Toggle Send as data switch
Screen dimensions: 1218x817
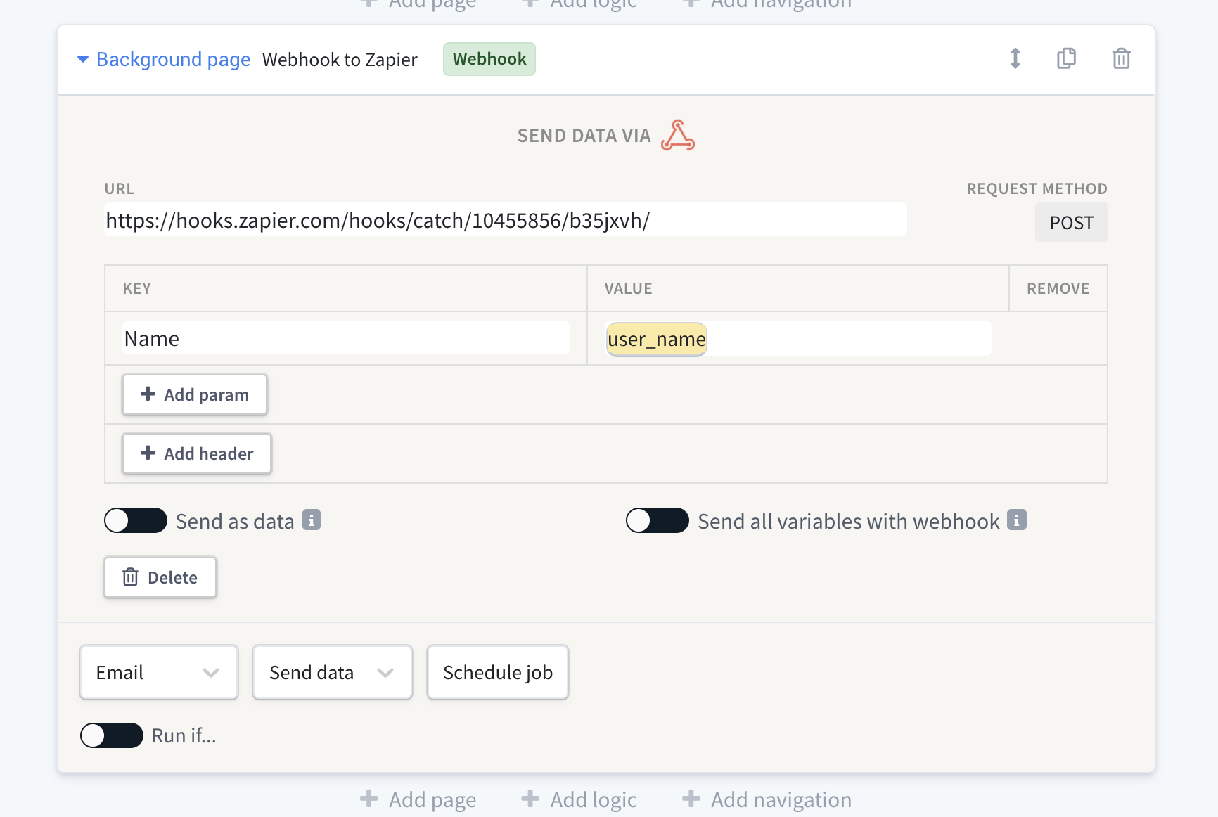click(x=136, y=520)
